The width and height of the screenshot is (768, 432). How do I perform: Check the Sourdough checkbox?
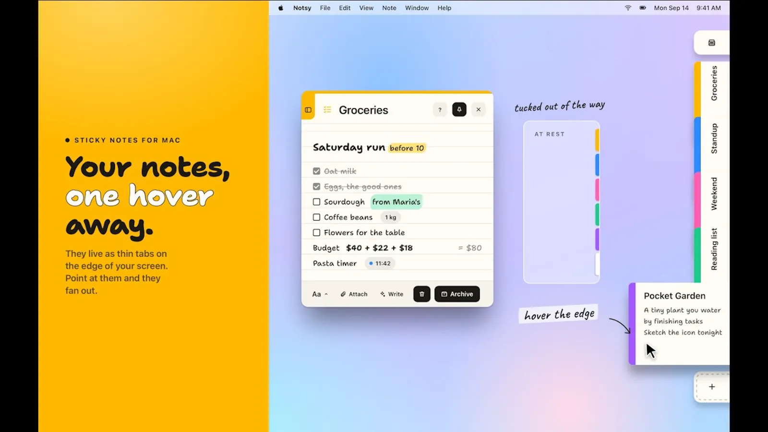(x=316, y=202)
